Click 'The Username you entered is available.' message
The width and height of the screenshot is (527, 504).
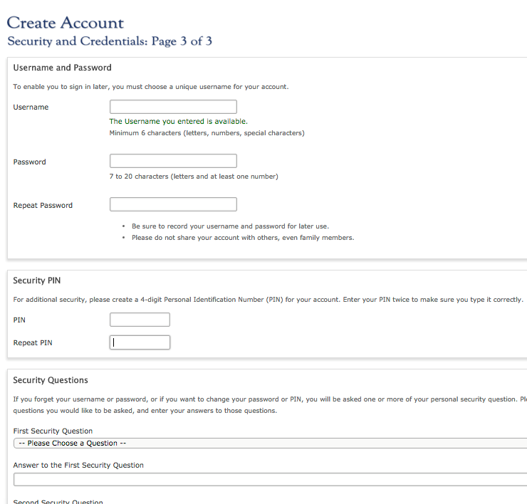pyautogui.click(x=179, y=121)
